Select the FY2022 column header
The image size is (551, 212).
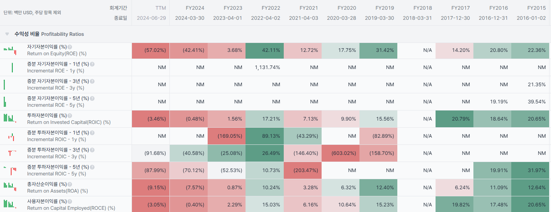click(271, 8)
